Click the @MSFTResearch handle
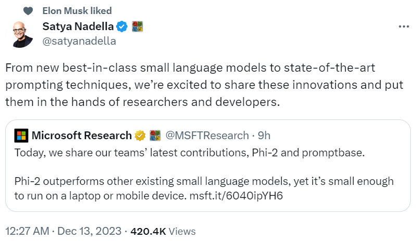This screenshot has width=416, height=241. coord(207,136)
